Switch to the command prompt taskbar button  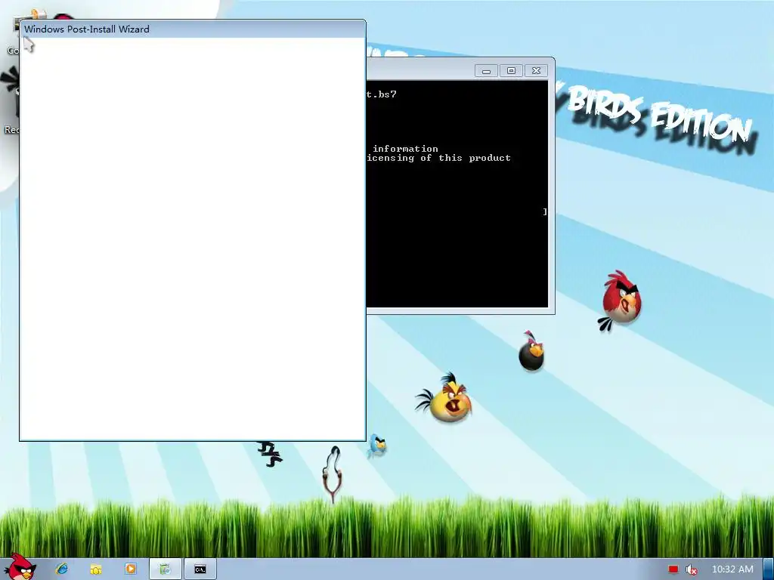click(x=200, y=569)
